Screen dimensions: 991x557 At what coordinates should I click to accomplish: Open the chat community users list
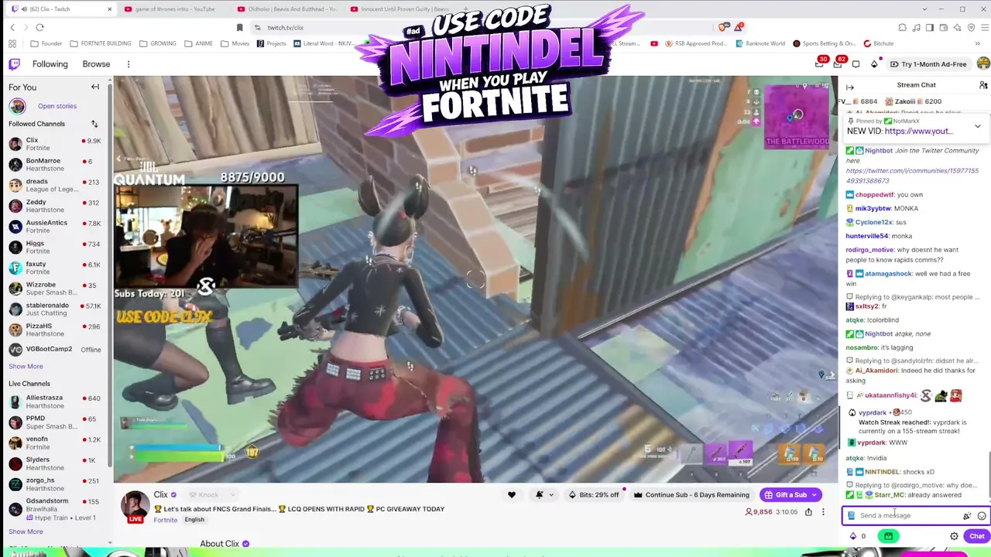[983, 85]
